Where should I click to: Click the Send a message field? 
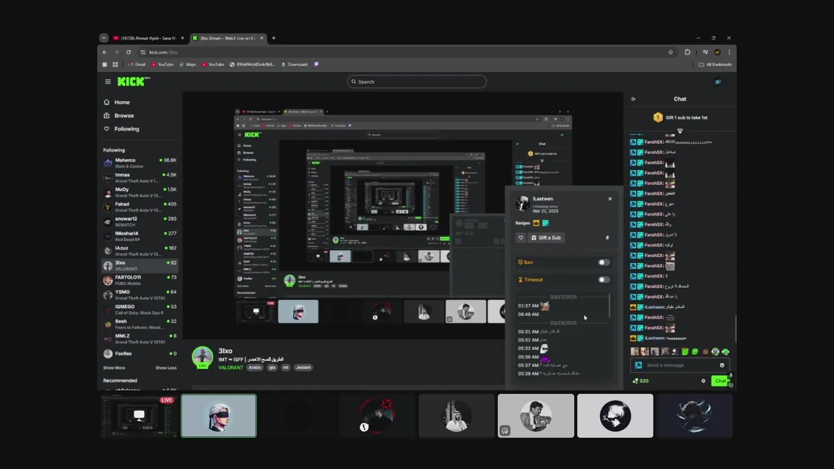click(x=680, y=365)
